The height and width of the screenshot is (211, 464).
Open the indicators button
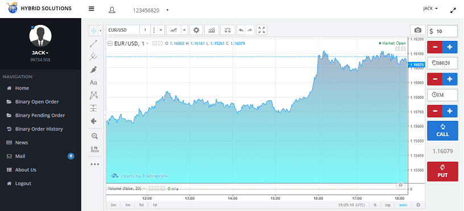212,30
